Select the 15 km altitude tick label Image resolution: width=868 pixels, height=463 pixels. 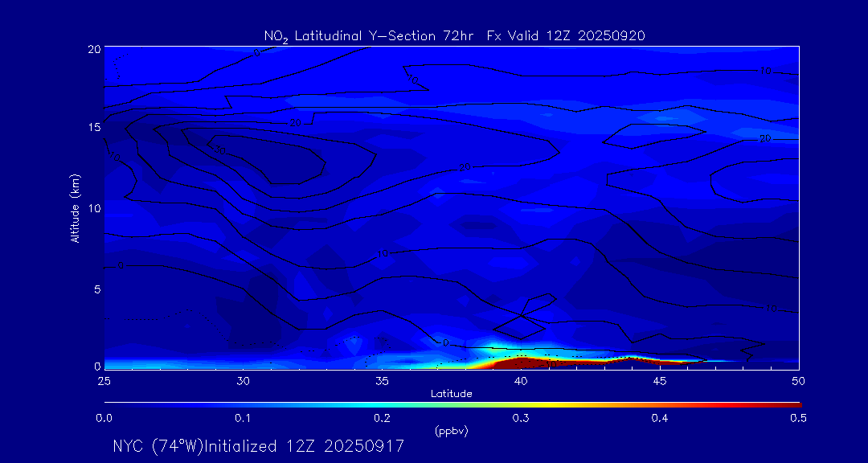point(93,128)
